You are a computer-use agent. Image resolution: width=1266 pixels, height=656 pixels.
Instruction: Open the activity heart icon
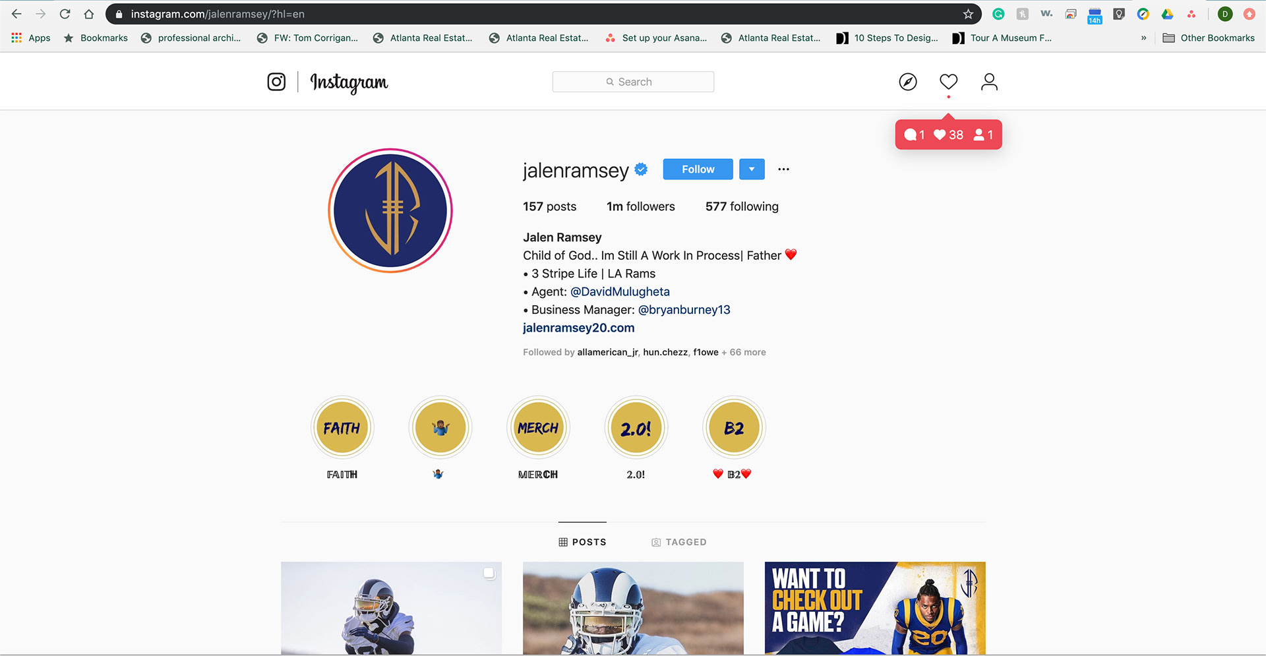pos(948,82)
